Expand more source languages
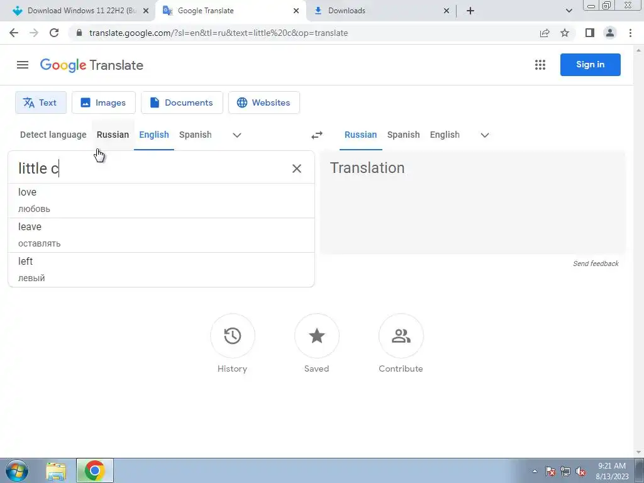644x483 pixels. point(237,135)
